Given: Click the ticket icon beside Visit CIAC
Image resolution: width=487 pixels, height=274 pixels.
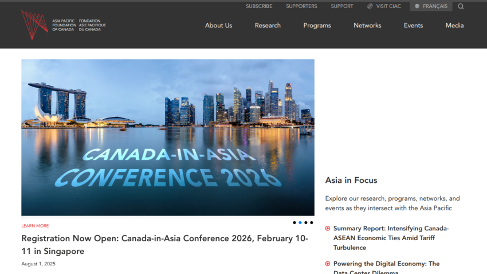Looking at the screenshot, I should [x=370, y=6].
